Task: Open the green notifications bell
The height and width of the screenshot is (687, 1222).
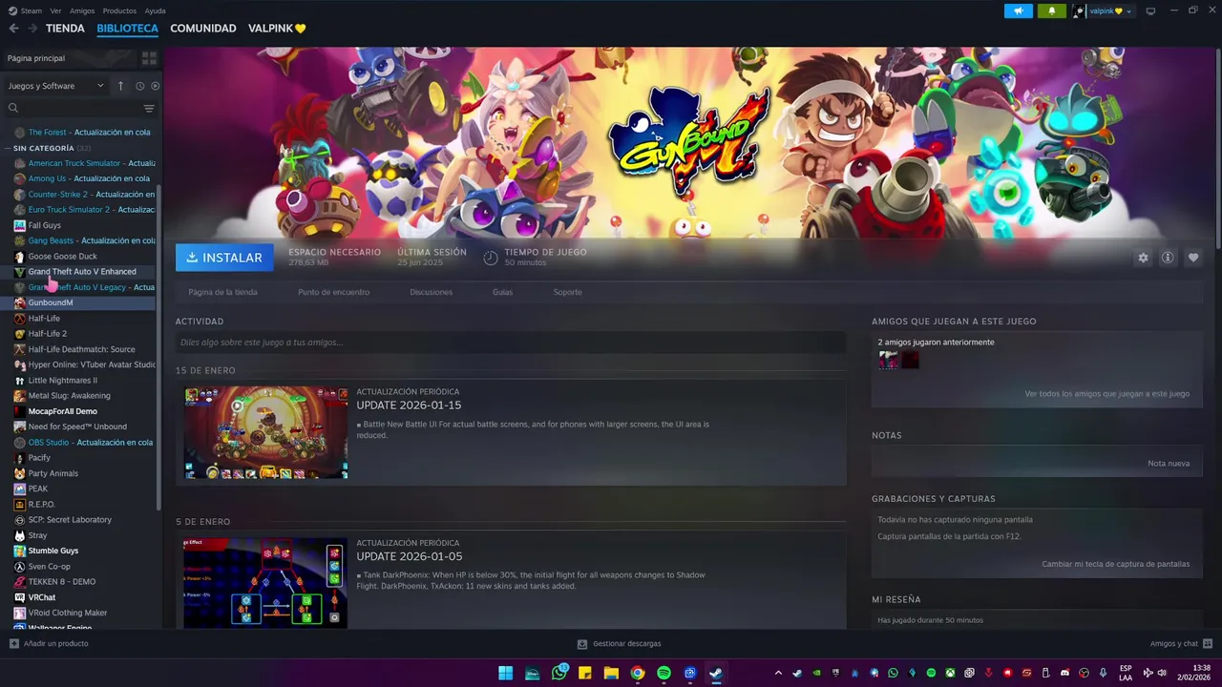Action: point(1052,10)
